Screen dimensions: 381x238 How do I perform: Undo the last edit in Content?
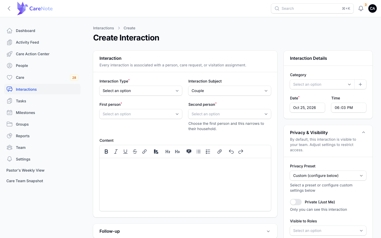pyautogui.click(x=231, y=152)
